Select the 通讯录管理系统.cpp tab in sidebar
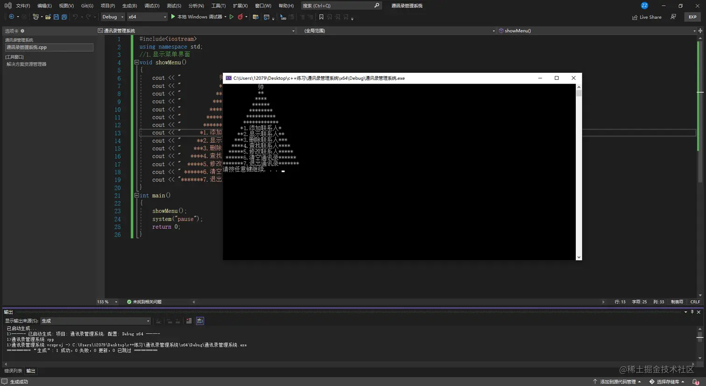Screen dimensions: 706x386 [x=49, y=47]
